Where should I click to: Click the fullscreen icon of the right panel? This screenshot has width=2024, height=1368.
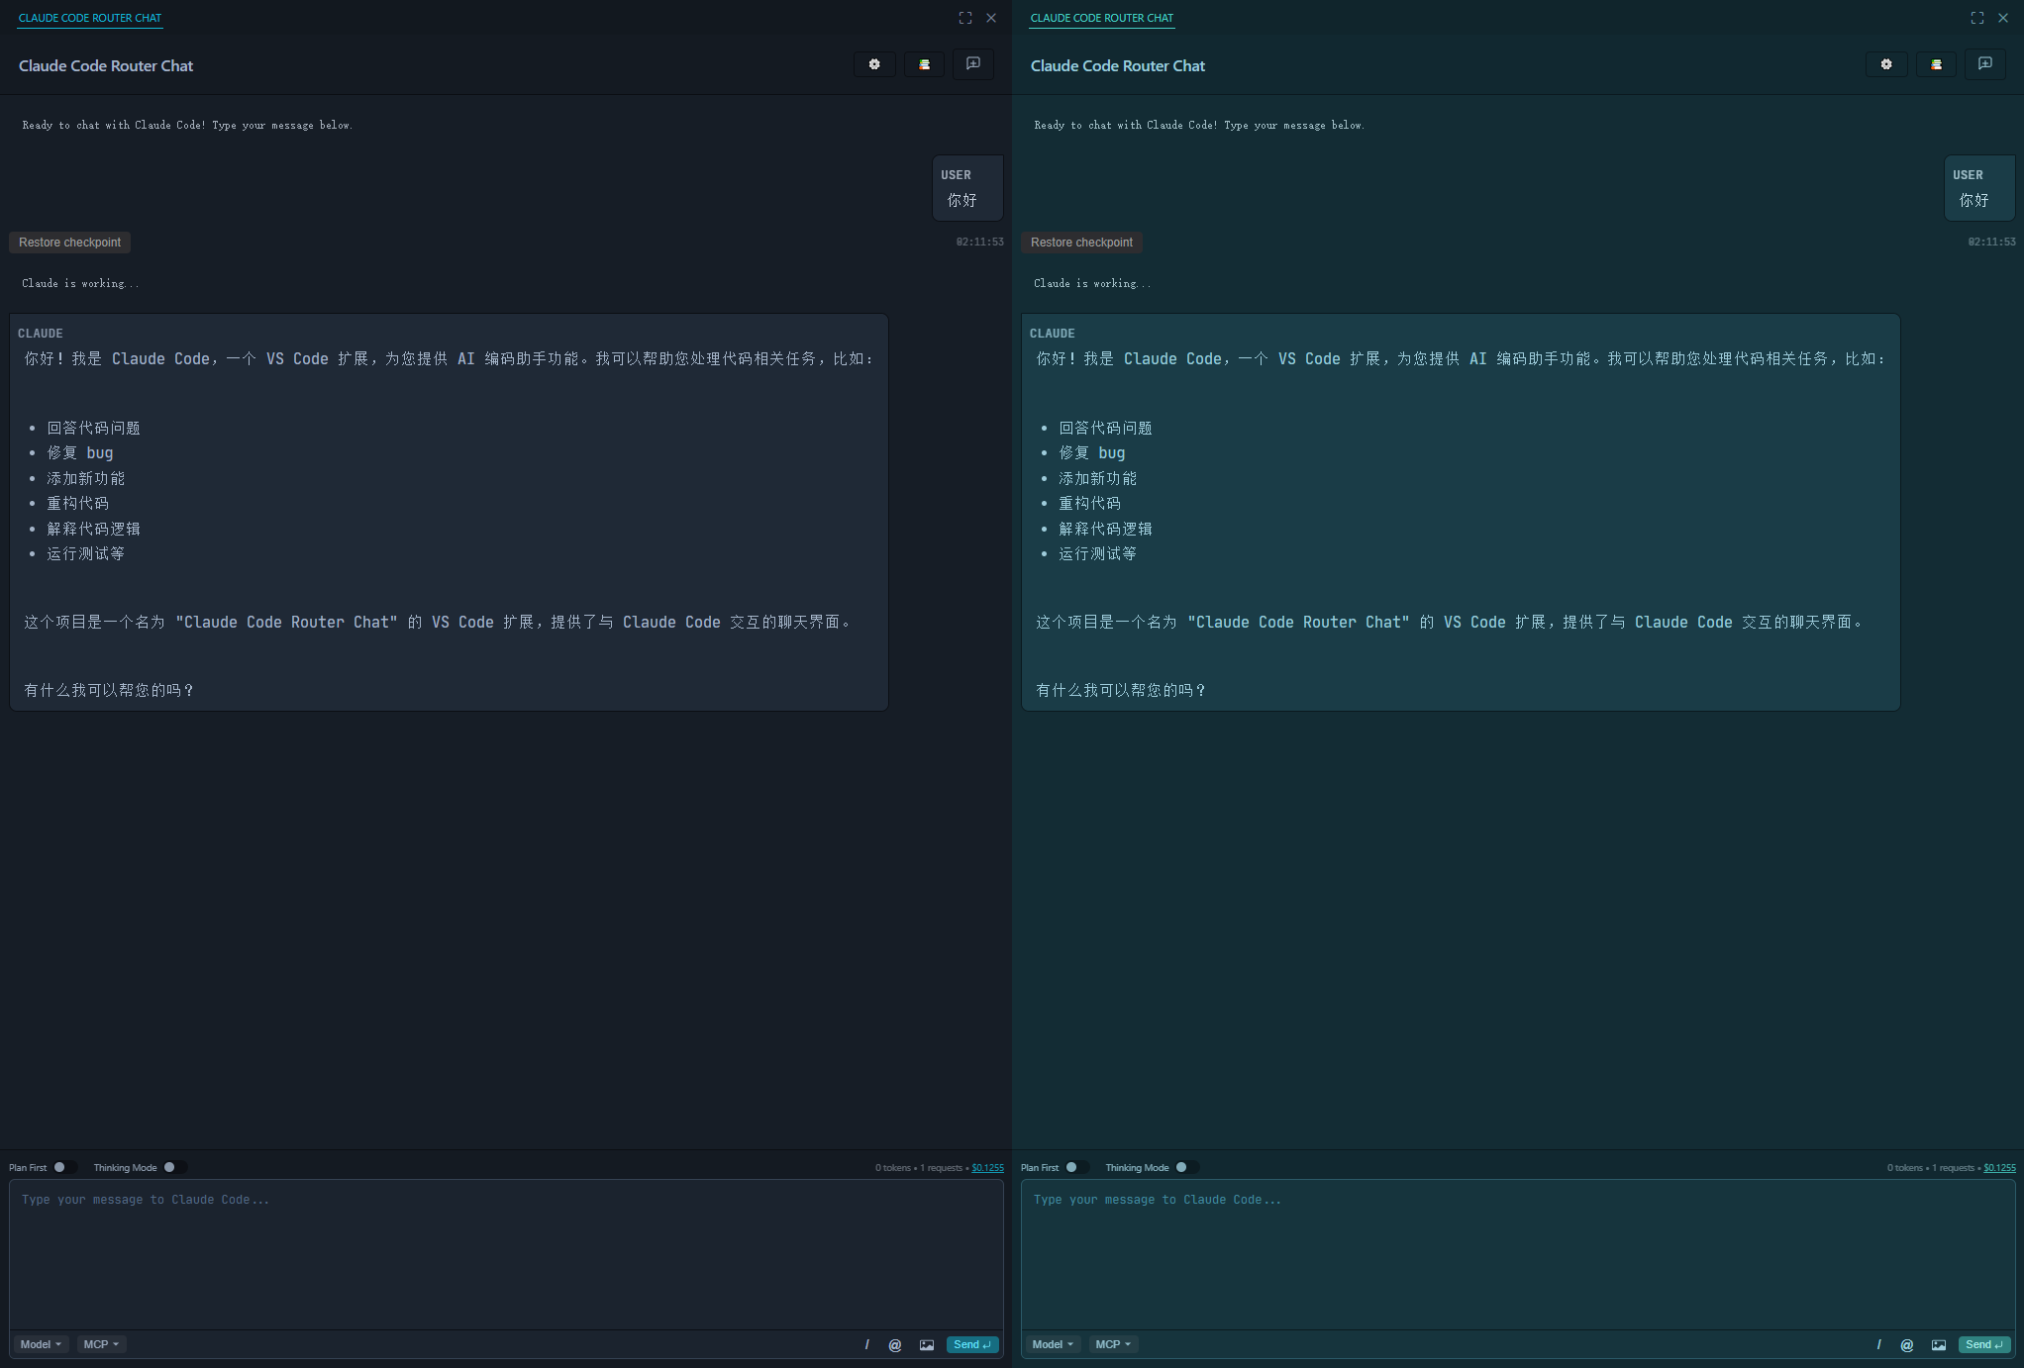tap(1977, 18)
